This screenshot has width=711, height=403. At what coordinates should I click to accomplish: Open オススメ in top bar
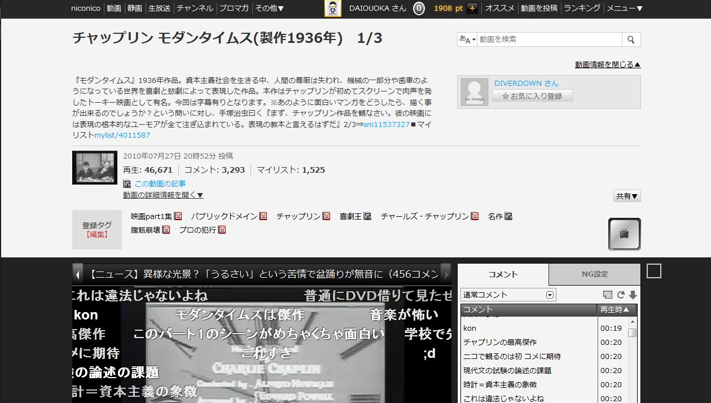point(500,8)
